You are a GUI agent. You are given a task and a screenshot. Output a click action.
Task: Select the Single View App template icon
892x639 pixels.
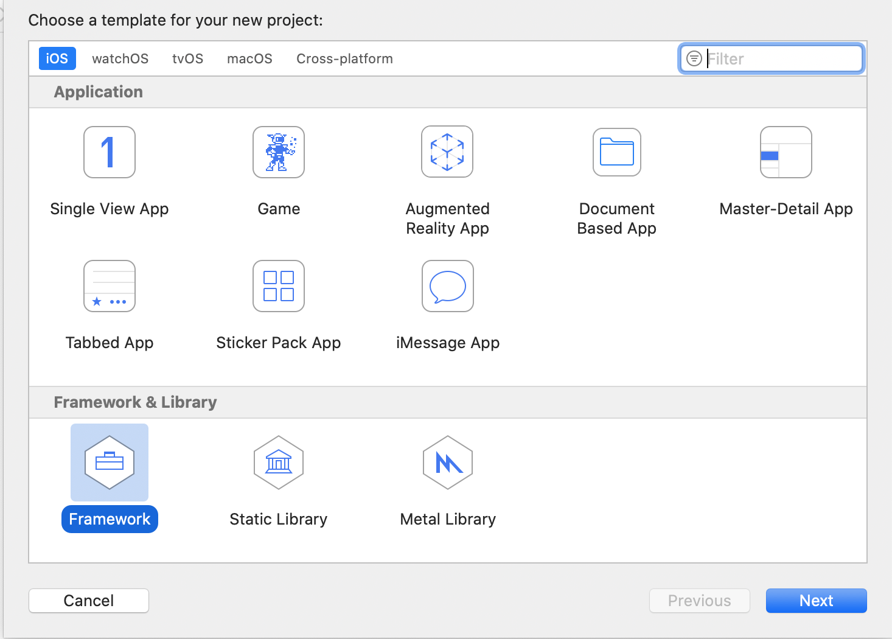(x=110, y=152)
